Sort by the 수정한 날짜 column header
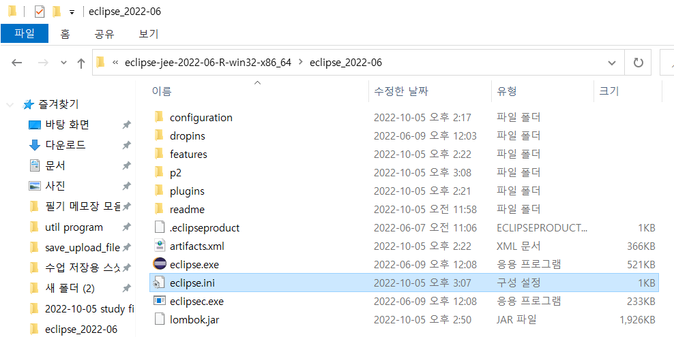This screenshot has width=674, height=337. (430, 91)
